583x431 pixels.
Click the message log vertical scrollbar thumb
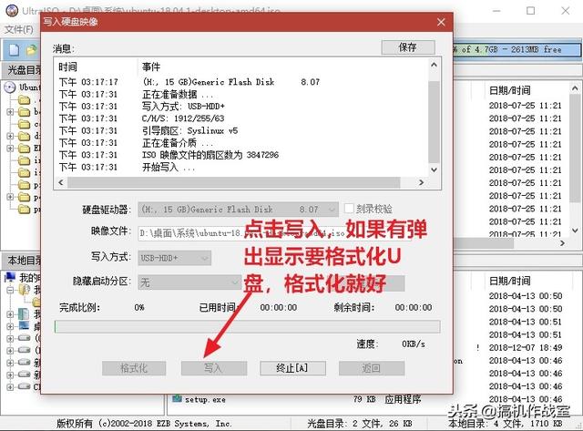tap(434, 122)
